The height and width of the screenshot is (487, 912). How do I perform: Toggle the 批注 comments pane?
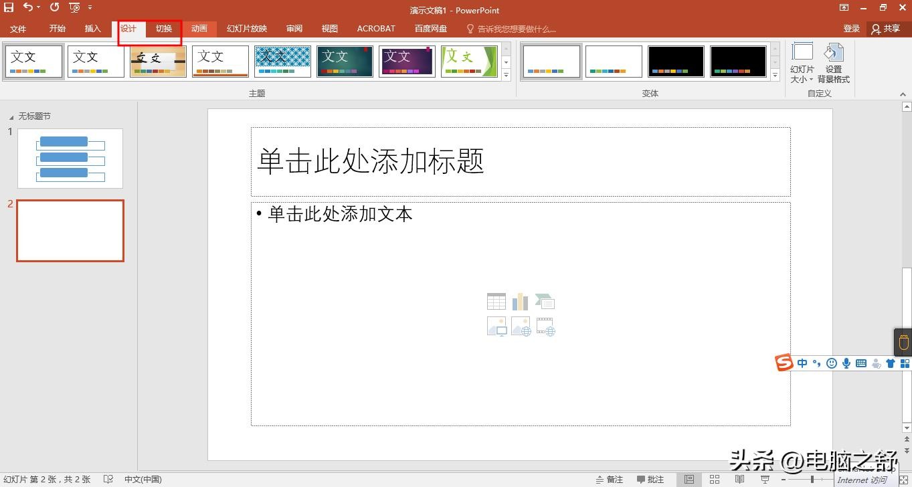pyautogui.click(x=650, y=479)
